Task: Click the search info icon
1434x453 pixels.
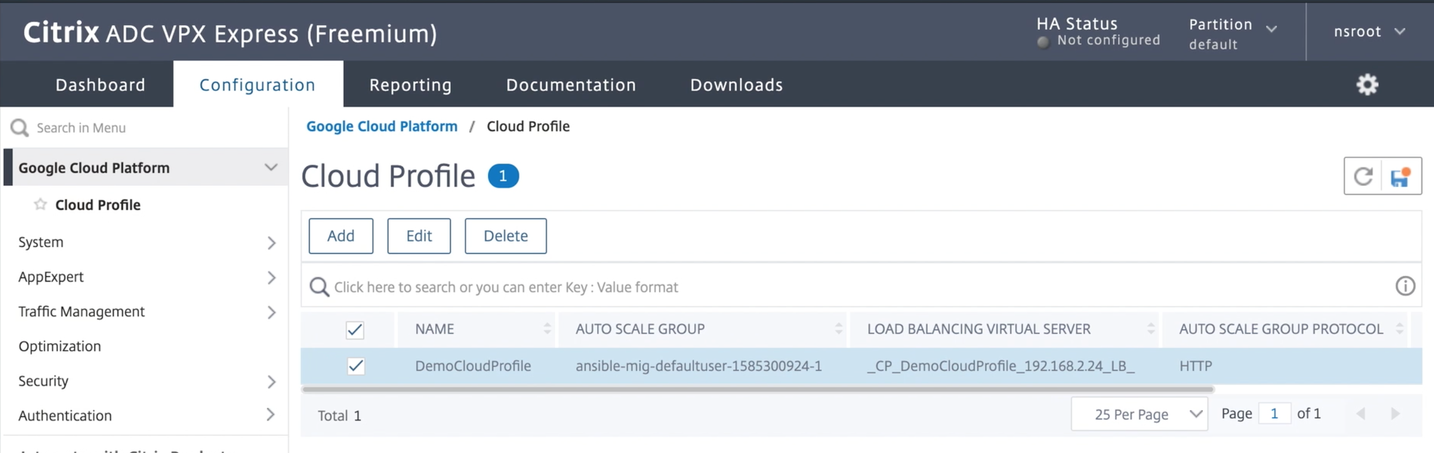Action: 1405,286
